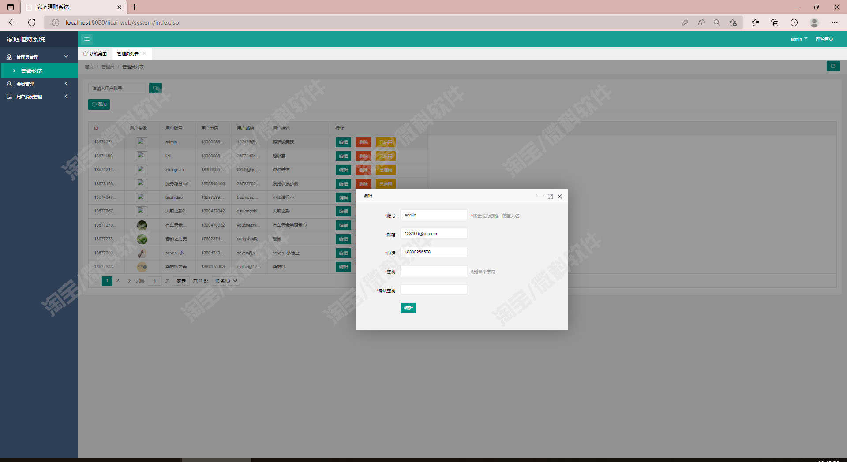Expand the 会员管理 sidebar menu

[x=39, y=84]
